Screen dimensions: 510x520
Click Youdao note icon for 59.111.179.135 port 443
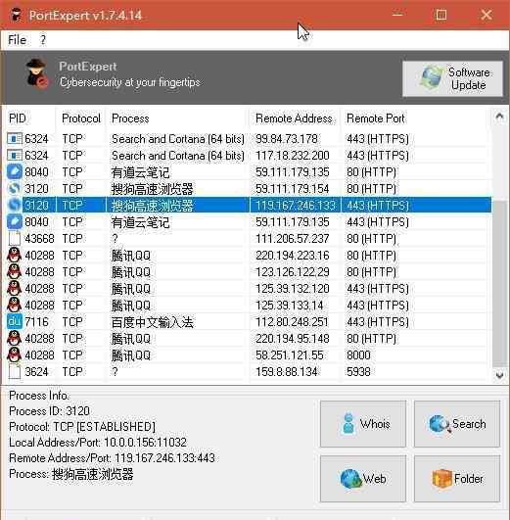point(15,221)
